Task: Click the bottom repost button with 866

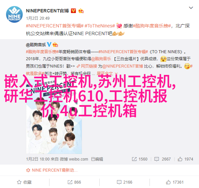Action: tap(74, 182)
